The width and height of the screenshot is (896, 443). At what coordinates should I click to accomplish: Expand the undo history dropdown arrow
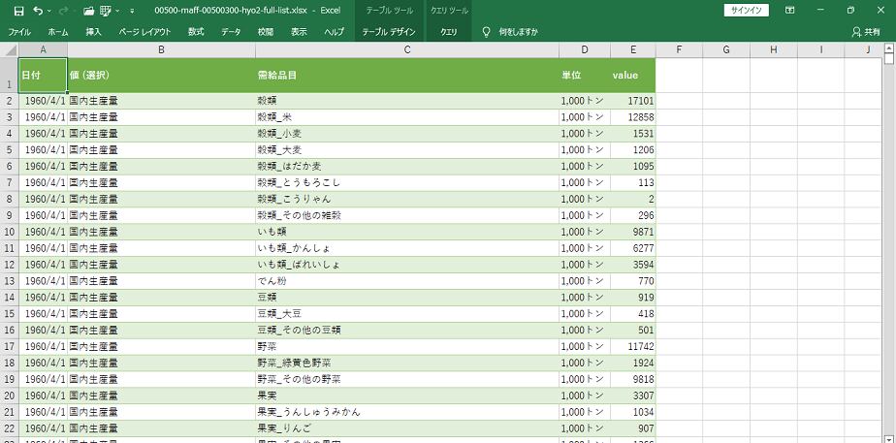(49, 11)
